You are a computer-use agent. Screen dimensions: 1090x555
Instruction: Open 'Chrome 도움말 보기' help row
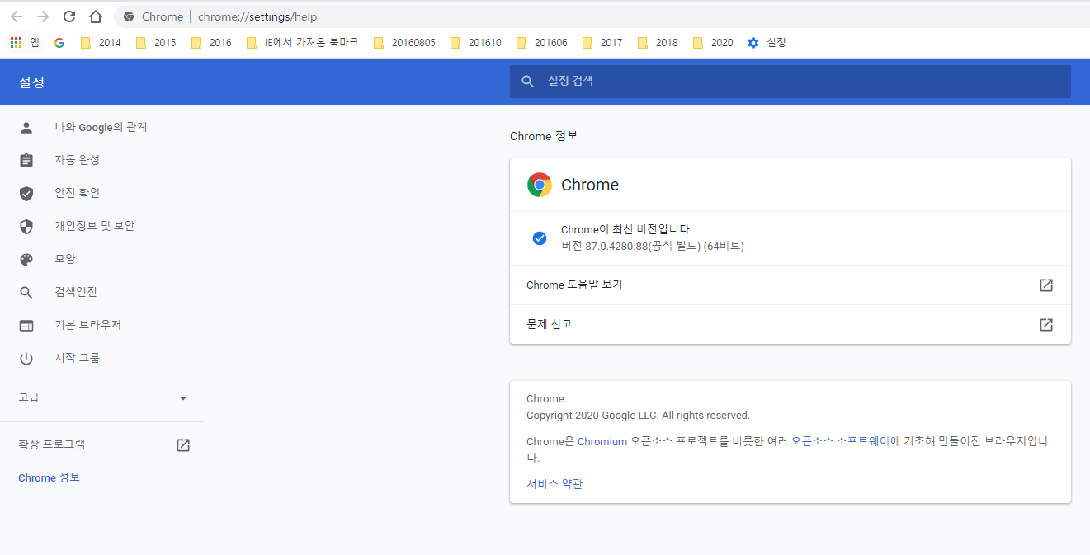pos(790,285)
